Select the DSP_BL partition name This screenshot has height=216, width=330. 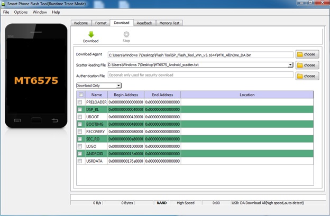(x=93, y=109)
